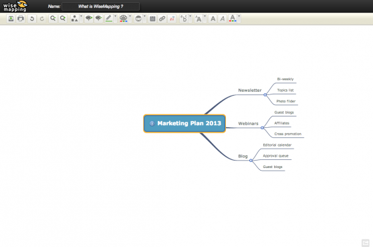Click the font color letter icon
The image size is (373, 247).
pos(233,19)
